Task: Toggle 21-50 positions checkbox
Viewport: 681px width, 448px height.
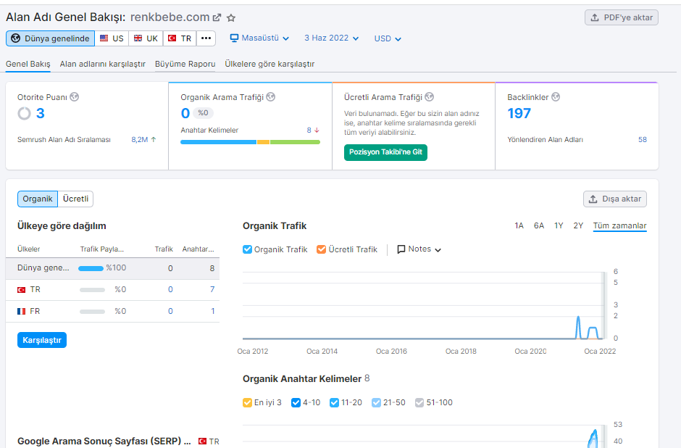Action: click(376, 403)
